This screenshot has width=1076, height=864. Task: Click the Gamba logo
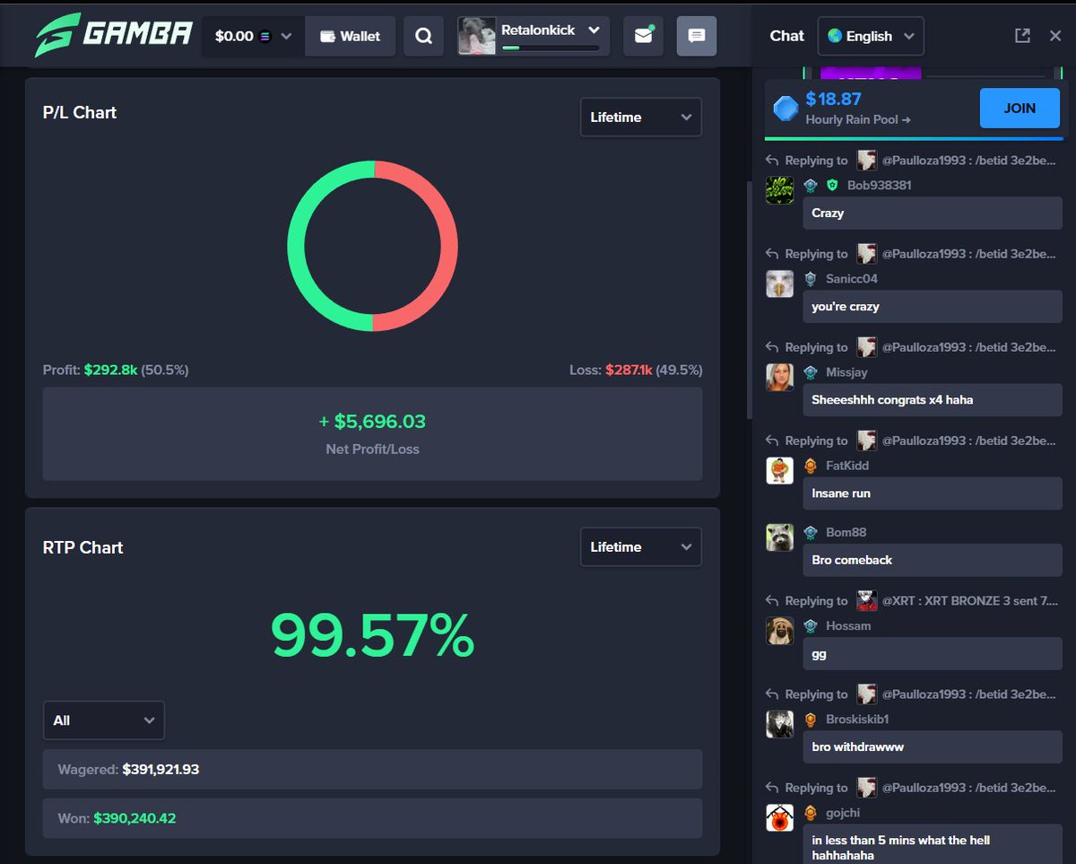(x=114, y=36)
